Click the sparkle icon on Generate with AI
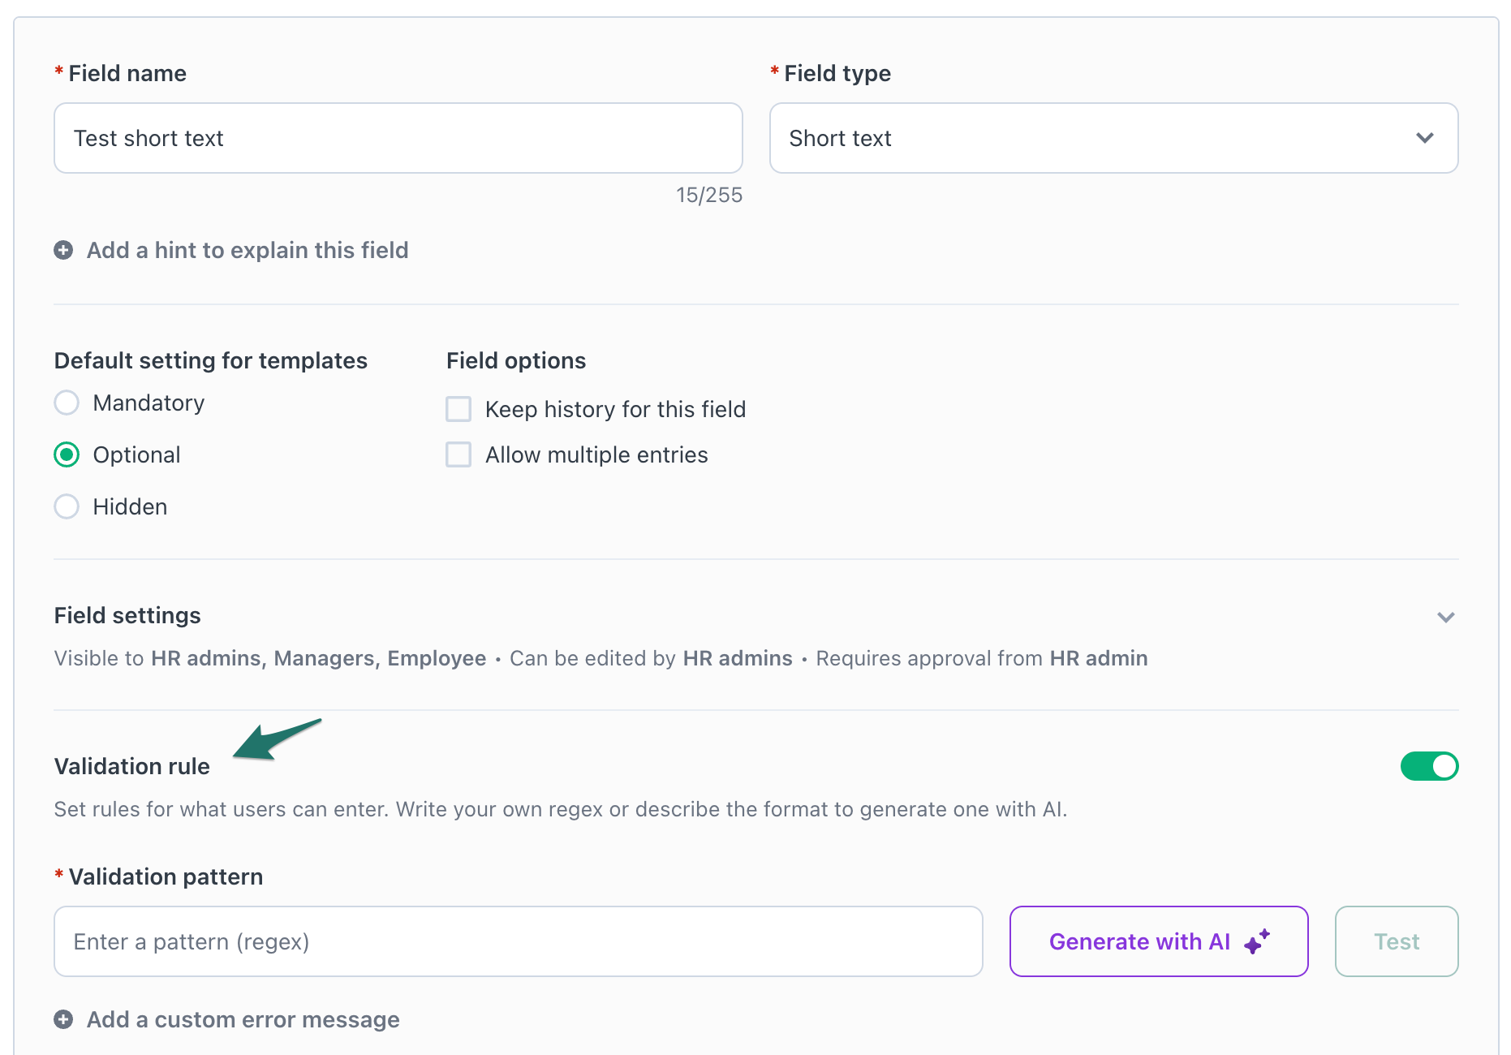The image size is (1511, 1055). pos(1256,941)
